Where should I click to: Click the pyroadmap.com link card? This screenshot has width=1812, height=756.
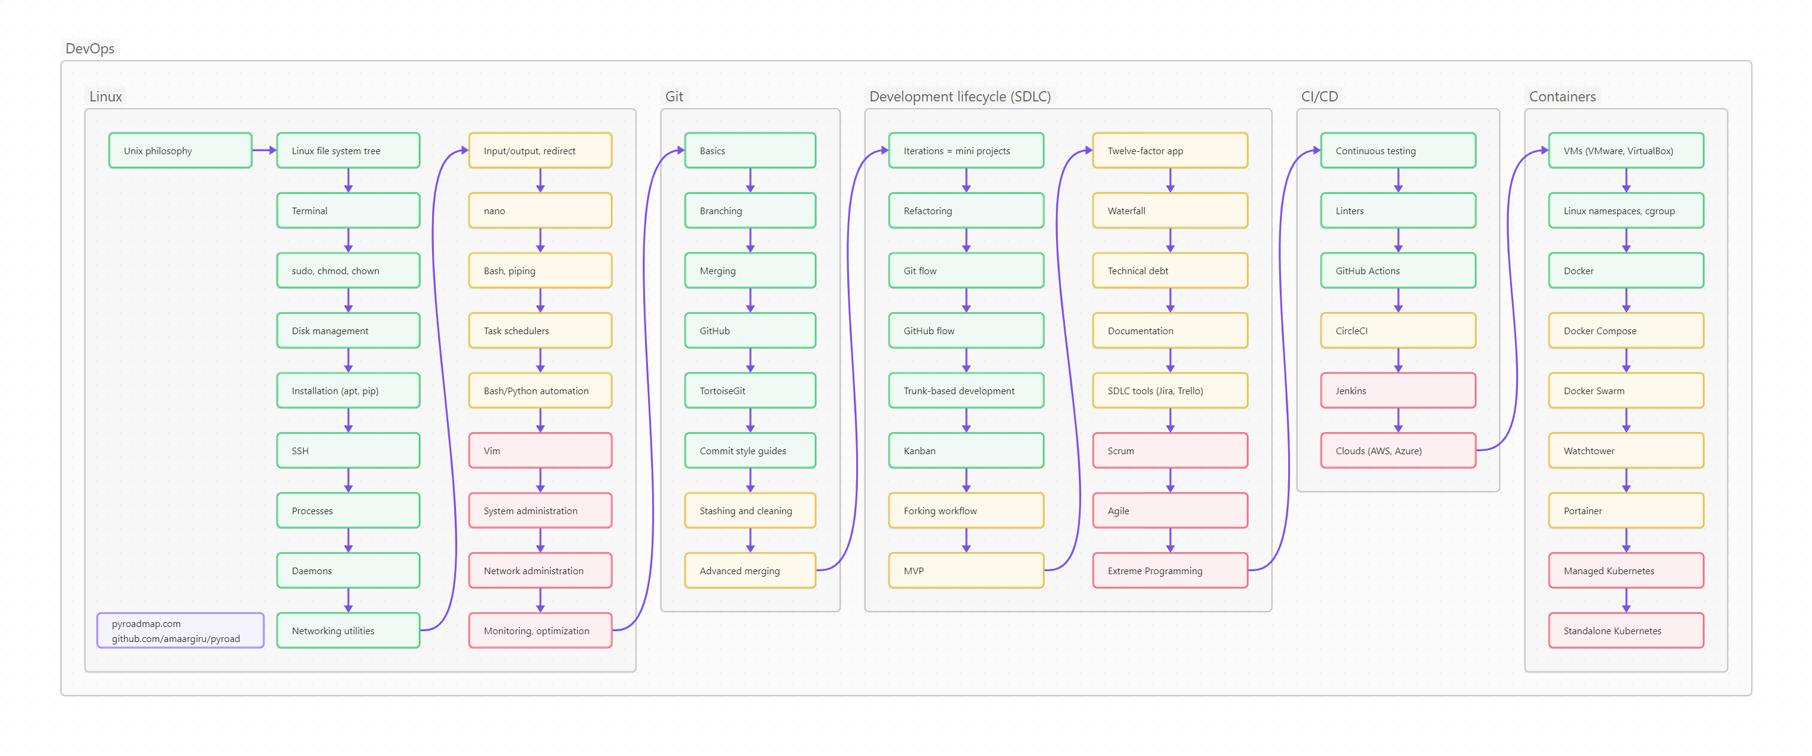pyautogui.click(x=180, y=631)
